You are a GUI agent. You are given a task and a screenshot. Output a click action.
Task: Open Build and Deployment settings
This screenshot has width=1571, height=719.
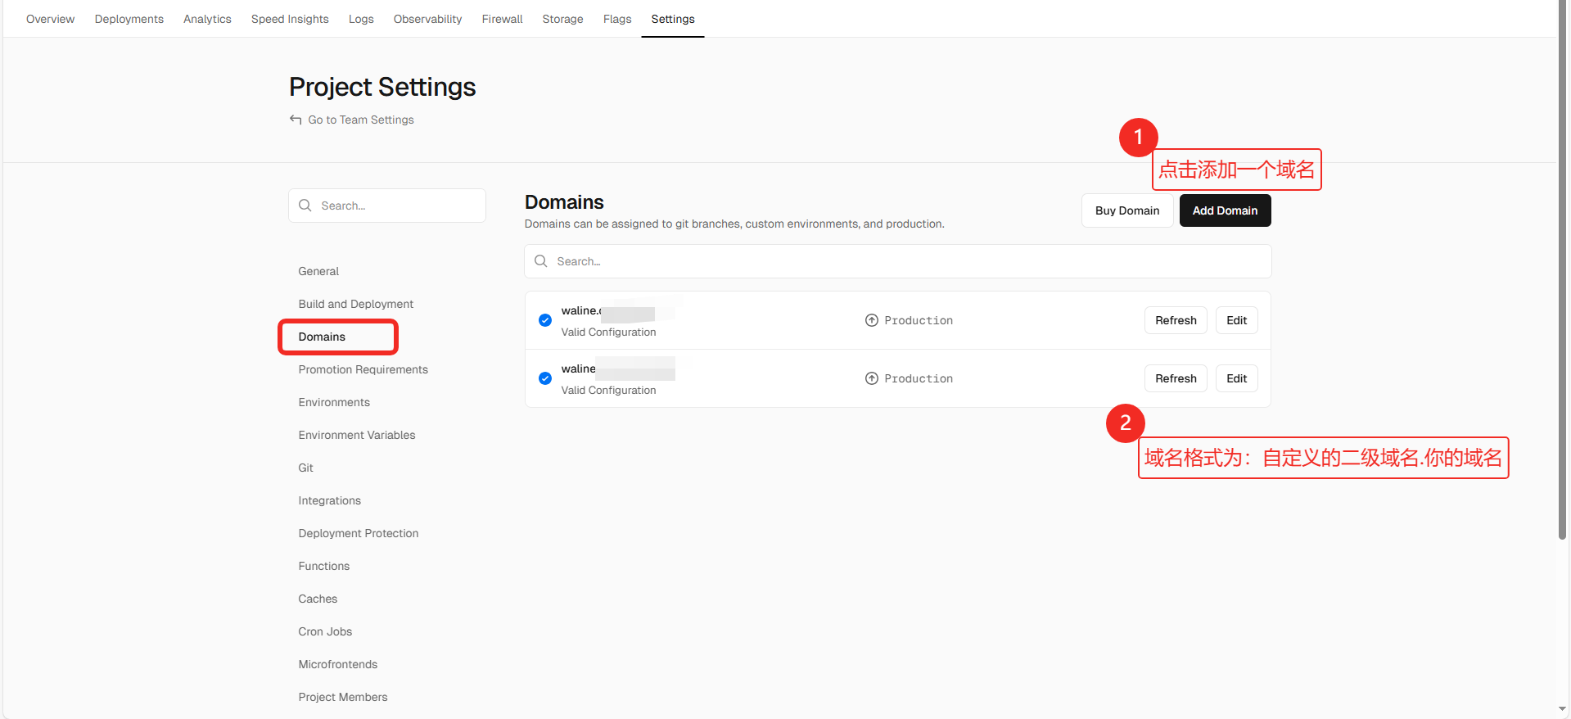point(356,304)
